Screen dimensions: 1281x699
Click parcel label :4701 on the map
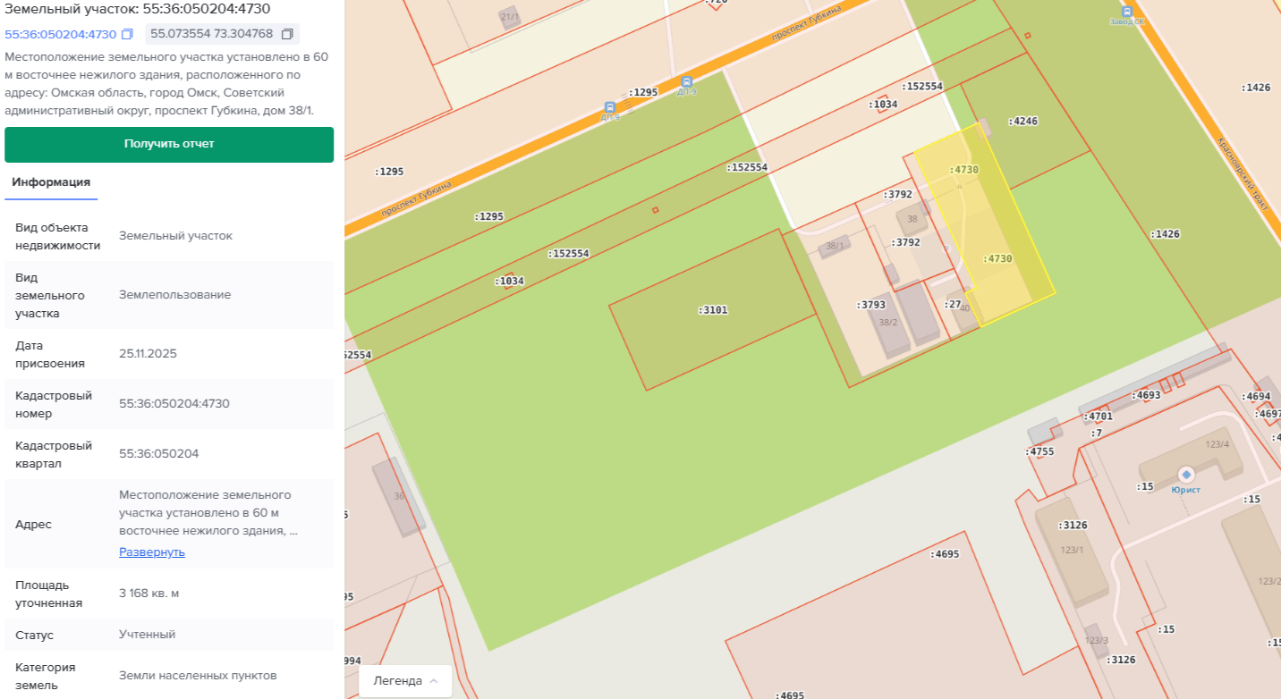point(1099,417)
